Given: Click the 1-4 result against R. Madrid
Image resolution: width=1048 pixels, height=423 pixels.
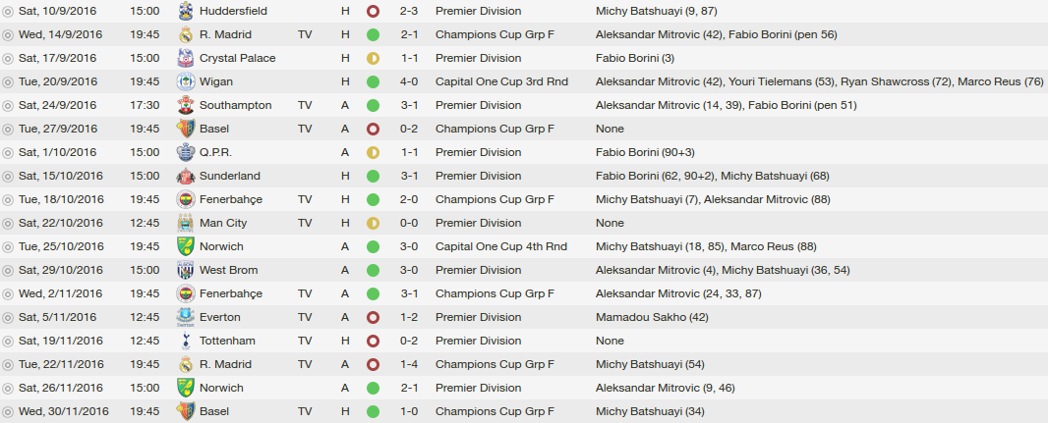Looking at the screenshot, I should coord(409,364).
